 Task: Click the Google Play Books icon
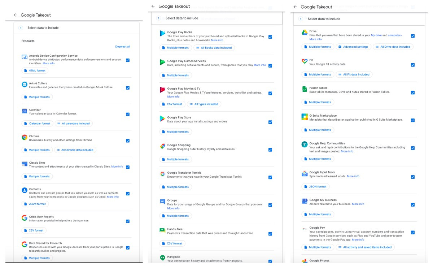163,34
